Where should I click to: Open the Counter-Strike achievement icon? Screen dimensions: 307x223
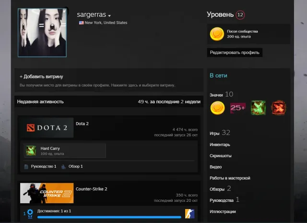click(x=190, y=214)
